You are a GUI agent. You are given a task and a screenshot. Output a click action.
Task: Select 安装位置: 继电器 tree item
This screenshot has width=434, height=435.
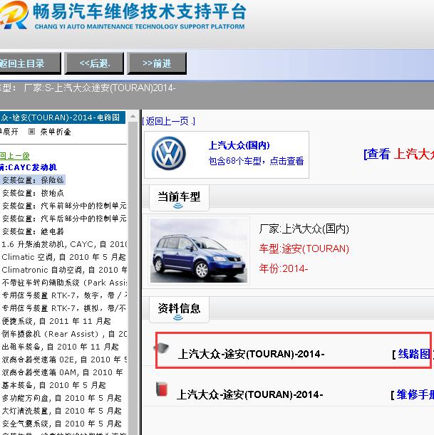pos(33,231)
